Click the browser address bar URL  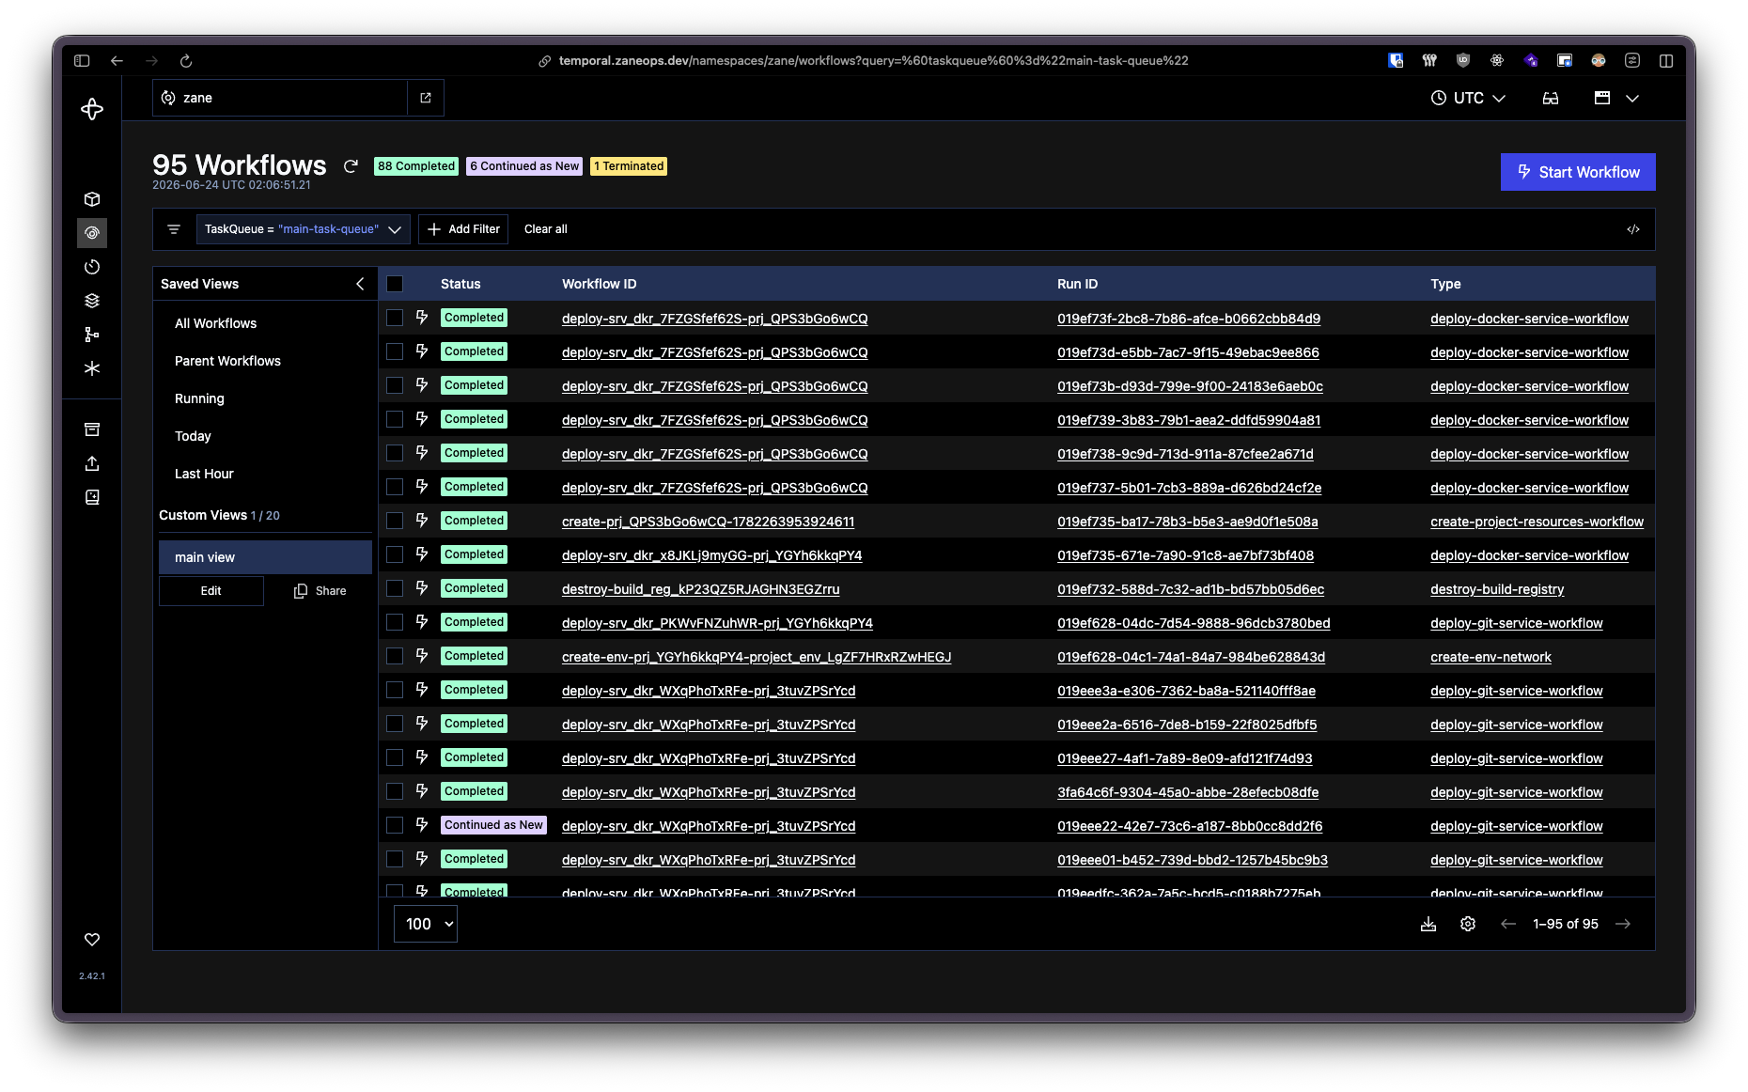coord(873,61)
